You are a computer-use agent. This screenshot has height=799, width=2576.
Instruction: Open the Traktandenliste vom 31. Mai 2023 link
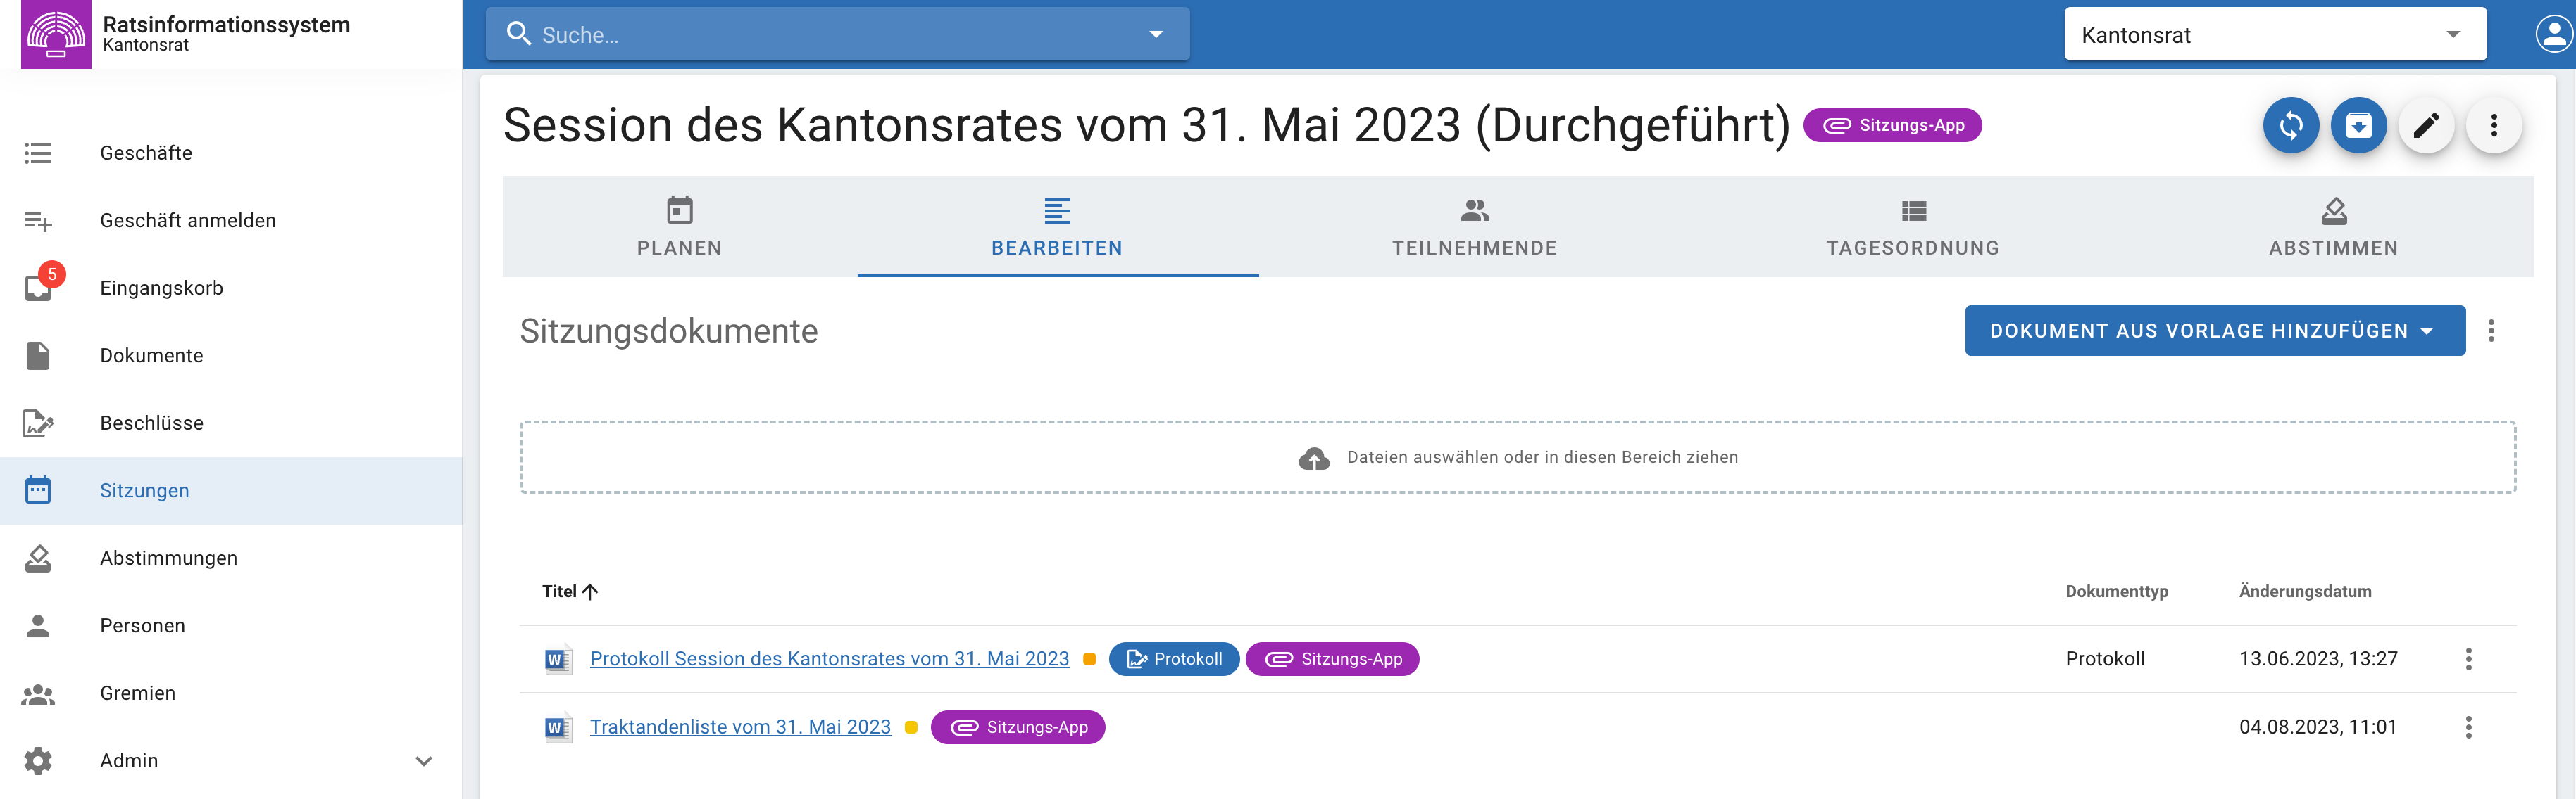click(x=740, y=727)
